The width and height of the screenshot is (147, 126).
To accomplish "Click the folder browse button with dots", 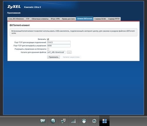I will pyautogui.click(x=69, y=52).
